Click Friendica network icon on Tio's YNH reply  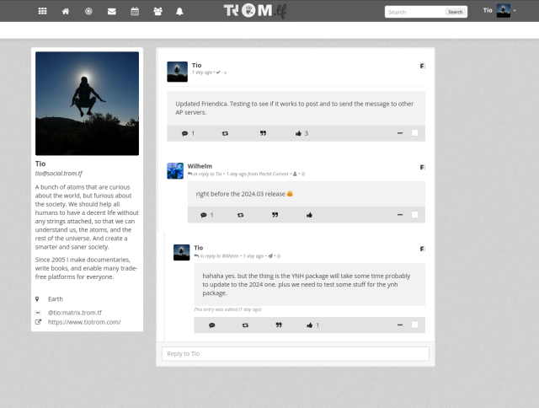(x=423, y=249)
